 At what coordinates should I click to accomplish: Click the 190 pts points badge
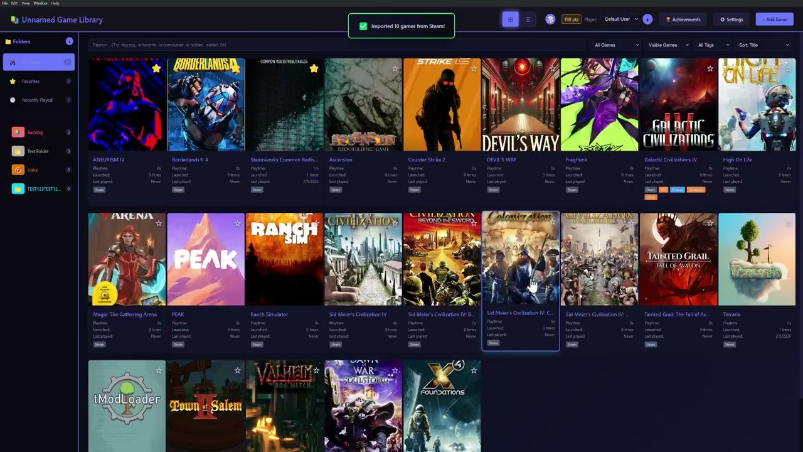point(571,19)
